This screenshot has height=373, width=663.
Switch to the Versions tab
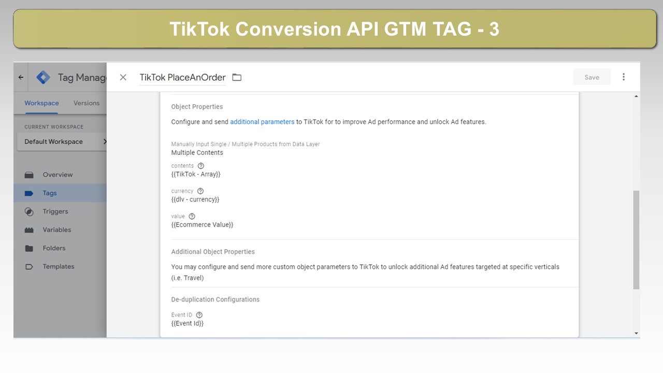[x=87, y=103]
